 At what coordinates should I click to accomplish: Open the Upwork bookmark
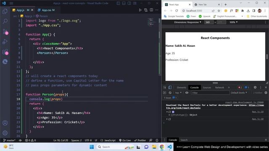click(205, 16)
